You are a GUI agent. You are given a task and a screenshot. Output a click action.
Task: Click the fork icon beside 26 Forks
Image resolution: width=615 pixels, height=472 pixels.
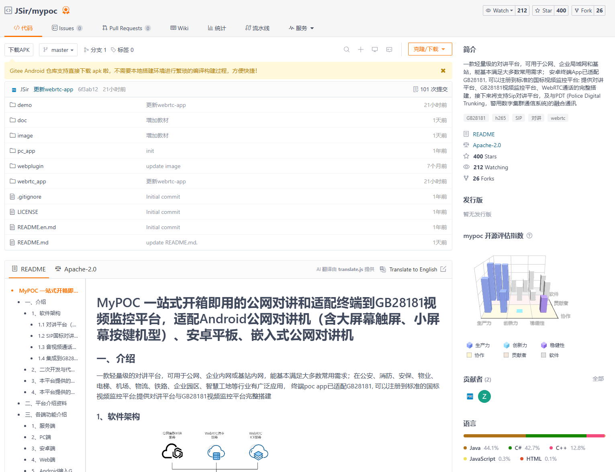click(466, 178)
